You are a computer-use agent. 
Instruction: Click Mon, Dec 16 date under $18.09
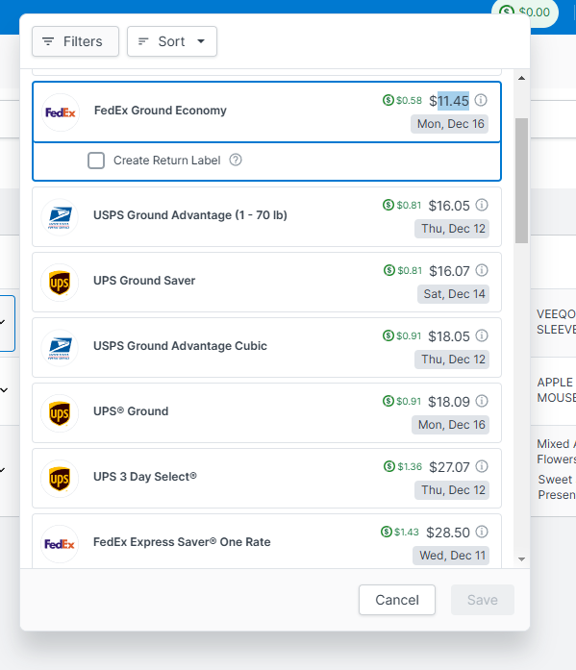451,425
